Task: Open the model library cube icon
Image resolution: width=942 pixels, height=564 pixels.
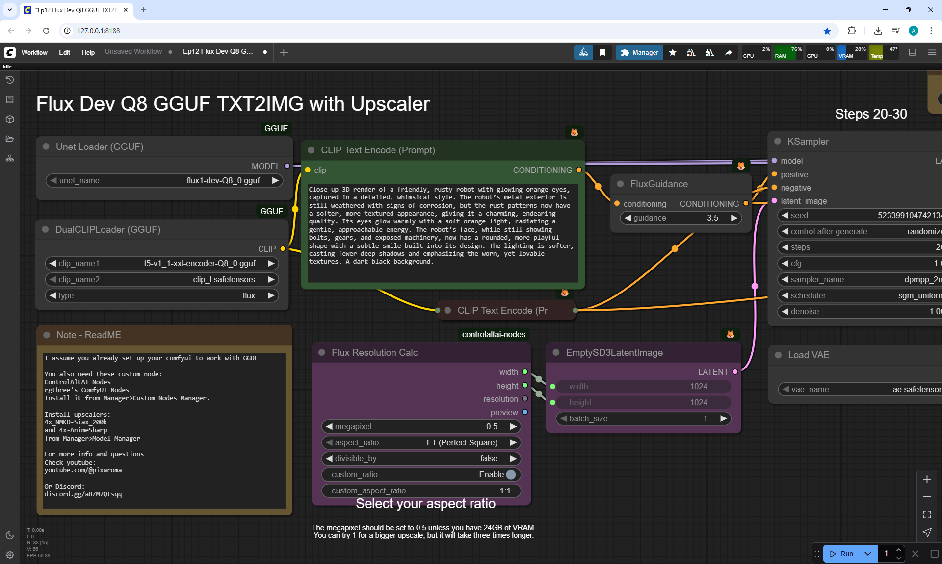Action: click(10, 119)
